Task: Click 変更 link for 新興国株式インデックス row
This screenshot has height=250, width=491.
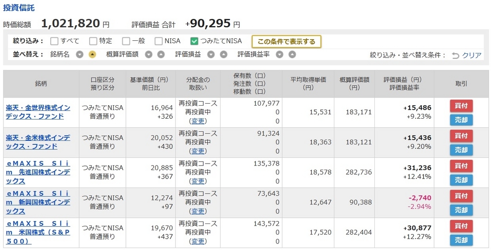Action: (x=198, y=211)
